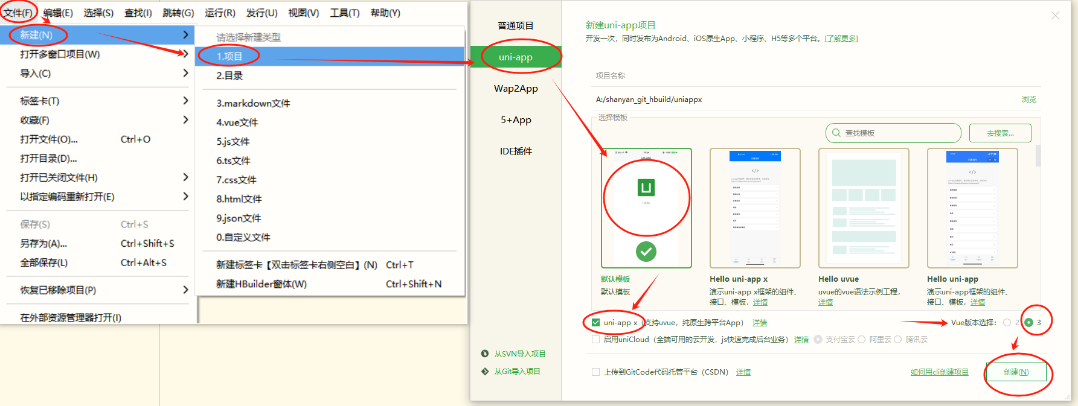Screen dimensions: 1078x406
Task: Open the 编辑(E) menu
Action: (x=58, y=13)
